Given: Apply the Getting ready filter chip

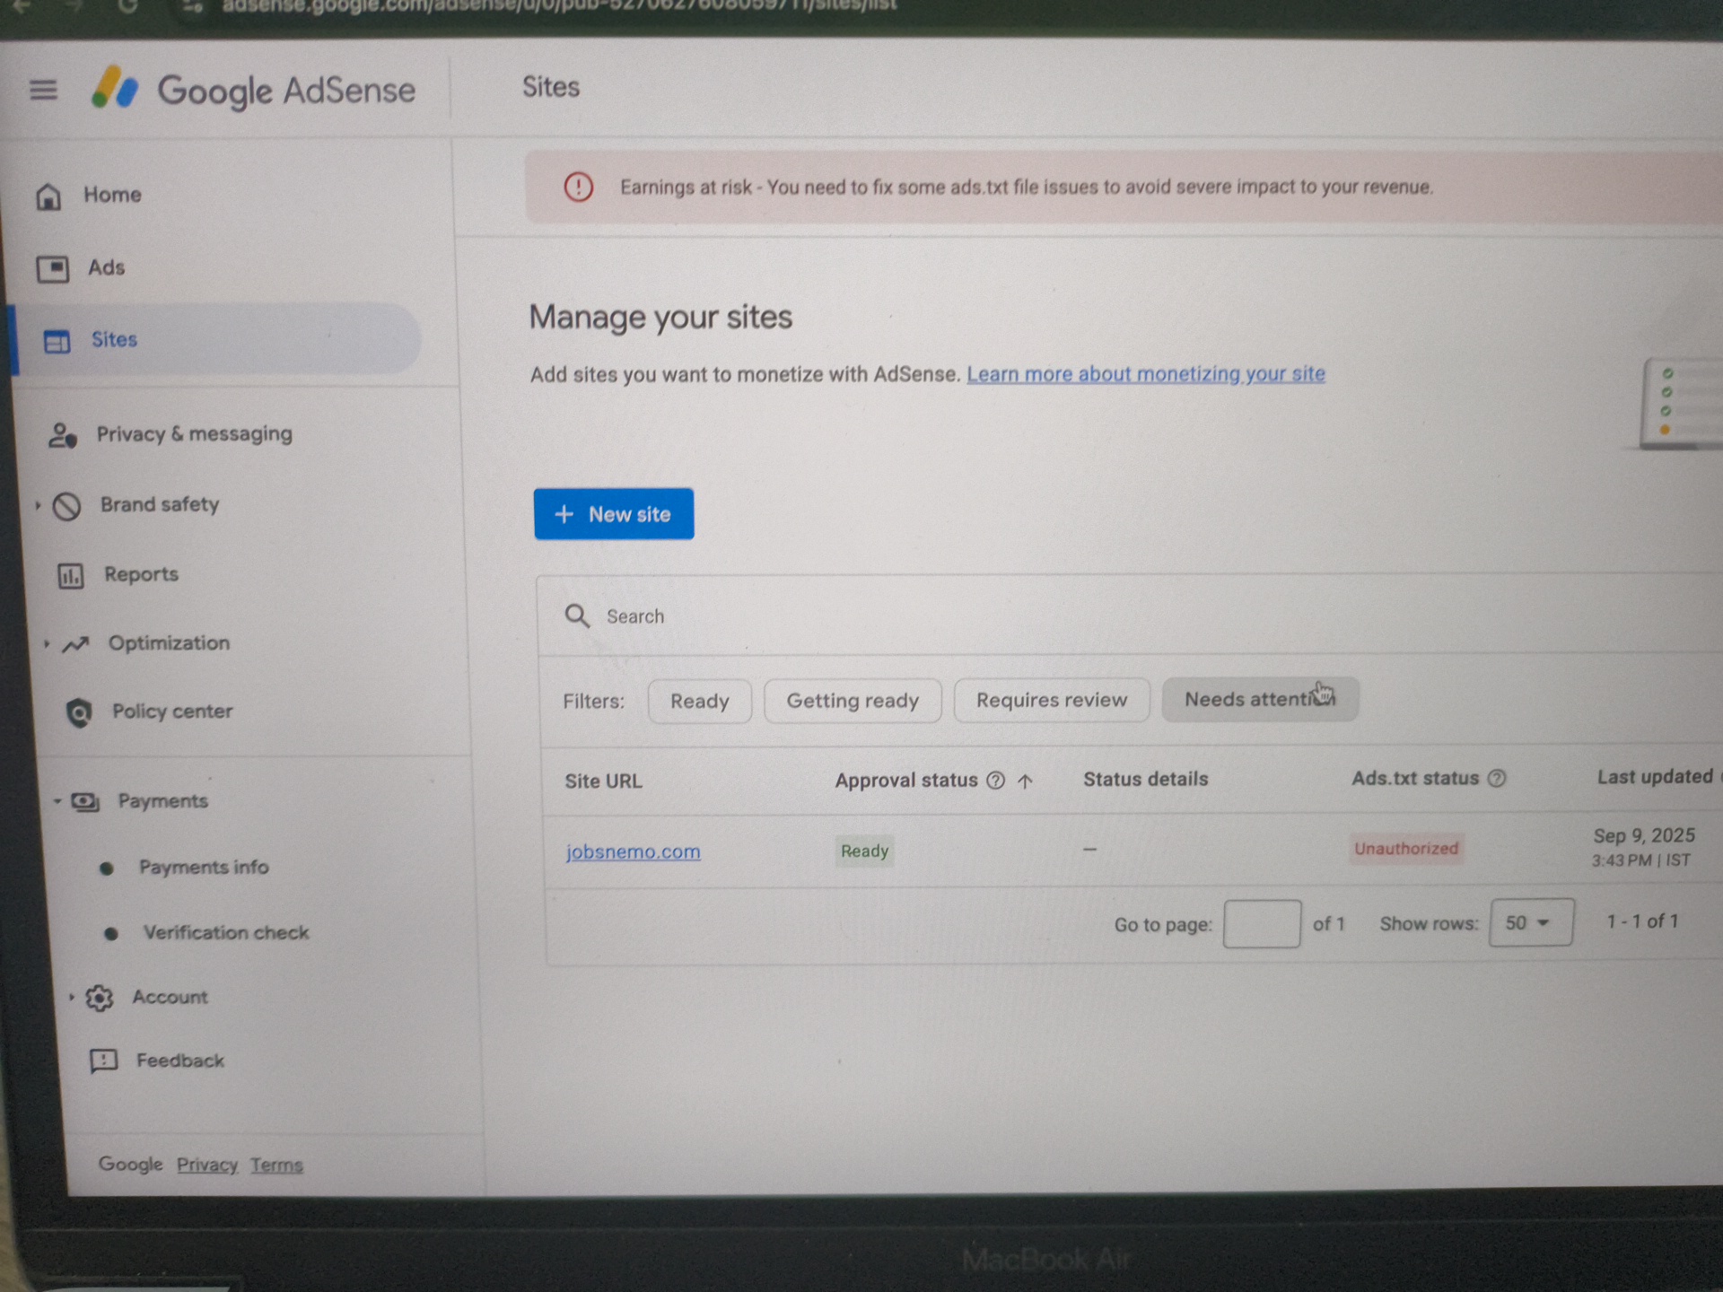Looking at the screenshot, I should pyautogui.click(x=853, y=700).
